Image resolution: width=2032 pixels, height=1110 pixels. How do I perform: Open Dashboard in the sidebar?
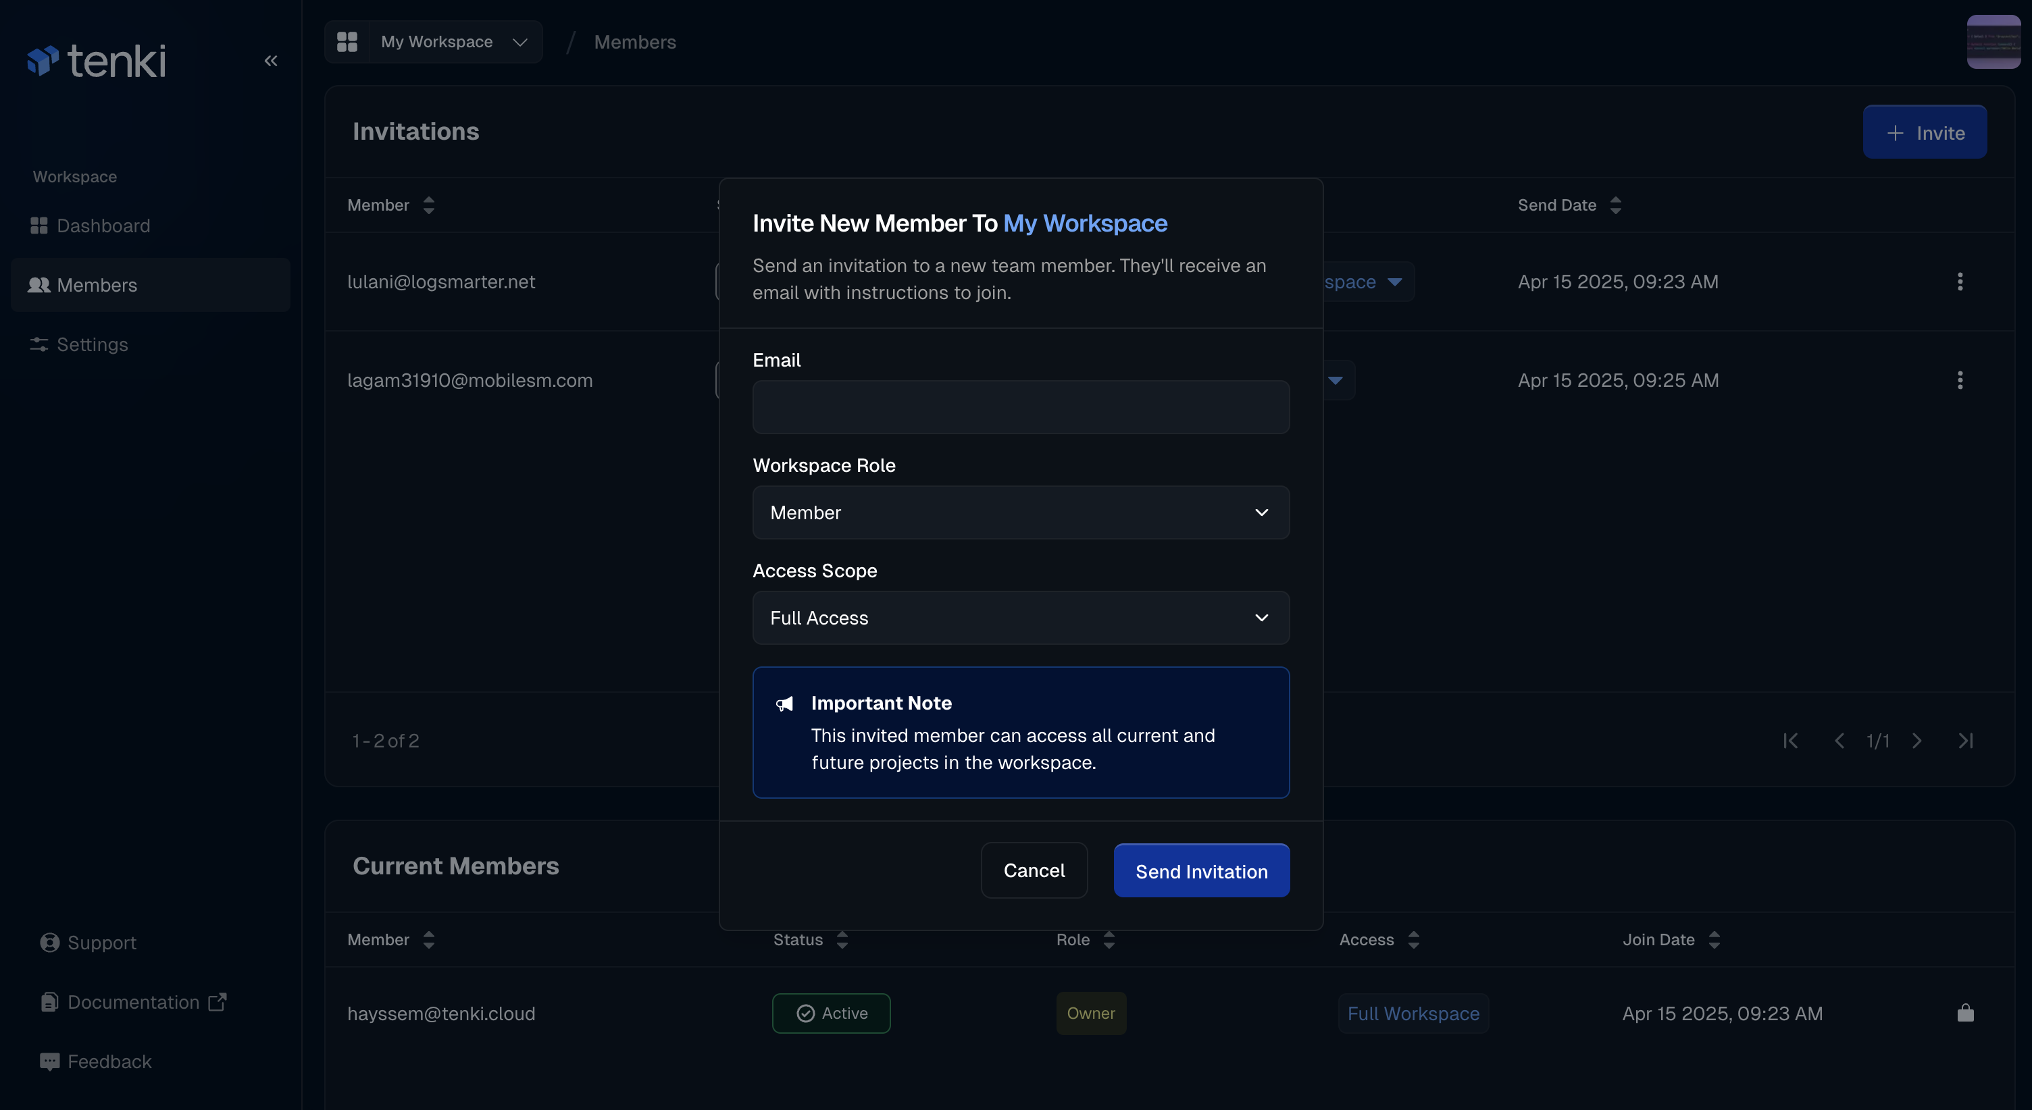tap(103, 226)
